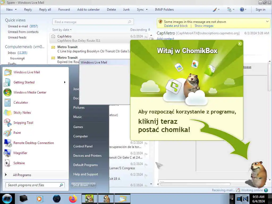The width and height of the screenshot is (272, 204).
Task: Click Reply in the mail toolbar
Action: (x=28, y=10)
